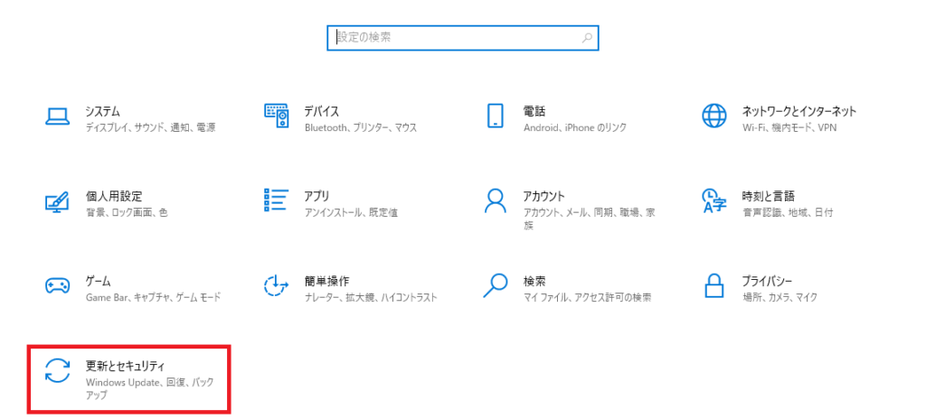Screen dimensions: 926x419
Task: Select the 電話 smartphone icon
Action: point(495,116)
